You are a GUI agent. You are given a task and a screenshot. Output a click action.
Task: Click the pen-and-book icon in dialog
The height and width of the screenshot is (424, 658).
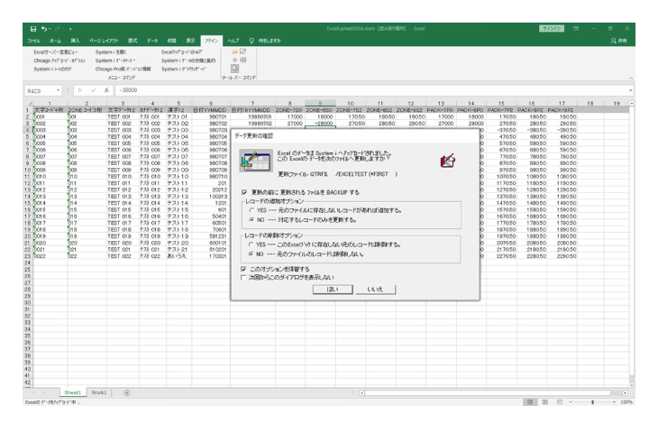coord(448,161)
